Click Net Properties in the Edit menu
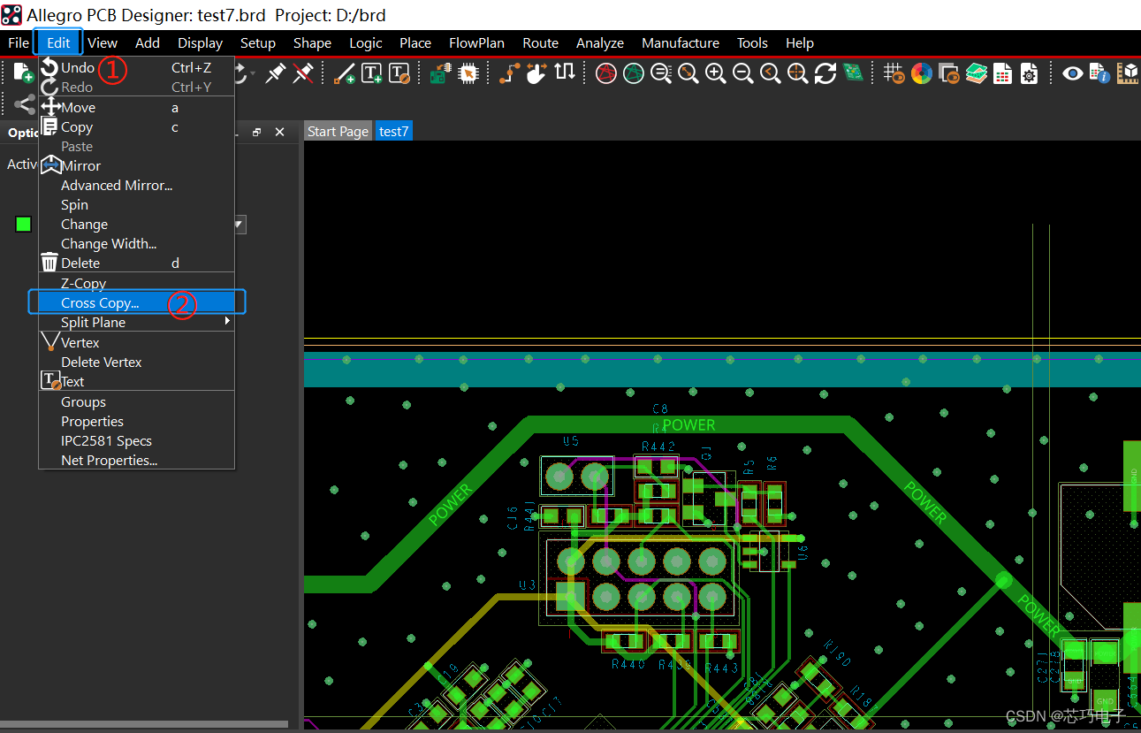Image resolution: width=1141 pixels, height=733 pixels. coord(109,460)
